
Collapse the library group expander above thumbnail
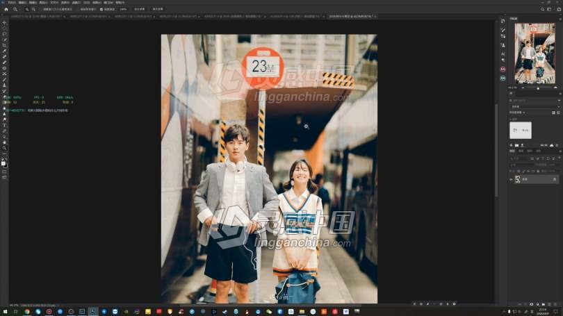(511, 119)
